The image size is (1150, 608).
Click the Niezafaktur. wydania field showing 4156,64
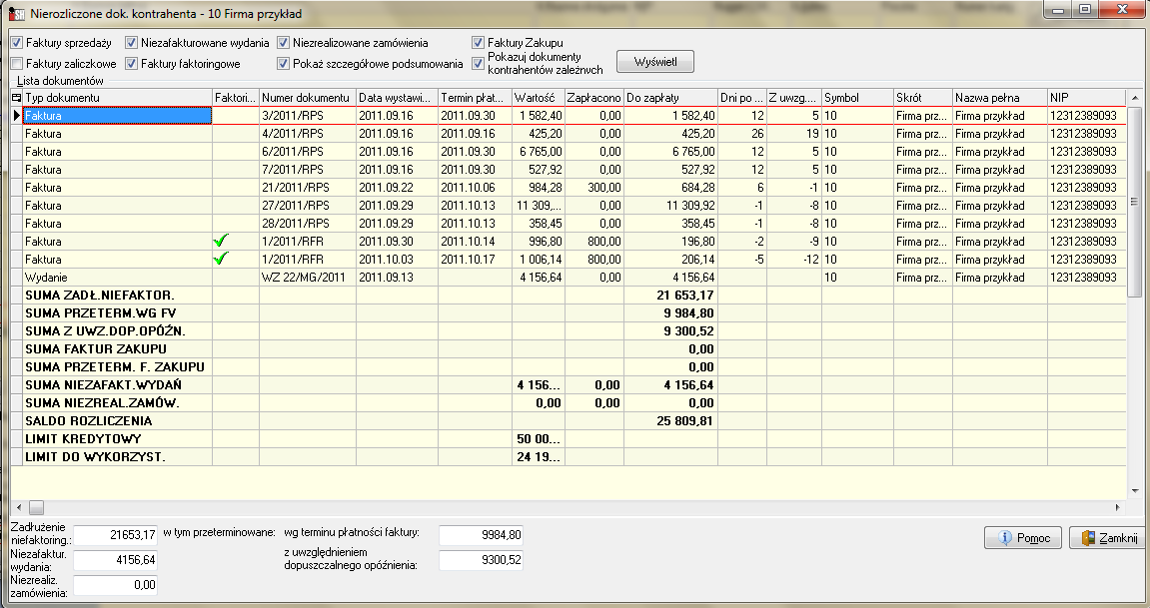coord(115,560)
